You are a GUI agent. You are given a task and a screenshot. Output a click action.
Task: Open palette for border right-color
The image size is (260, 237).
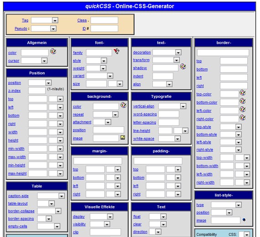243,118
